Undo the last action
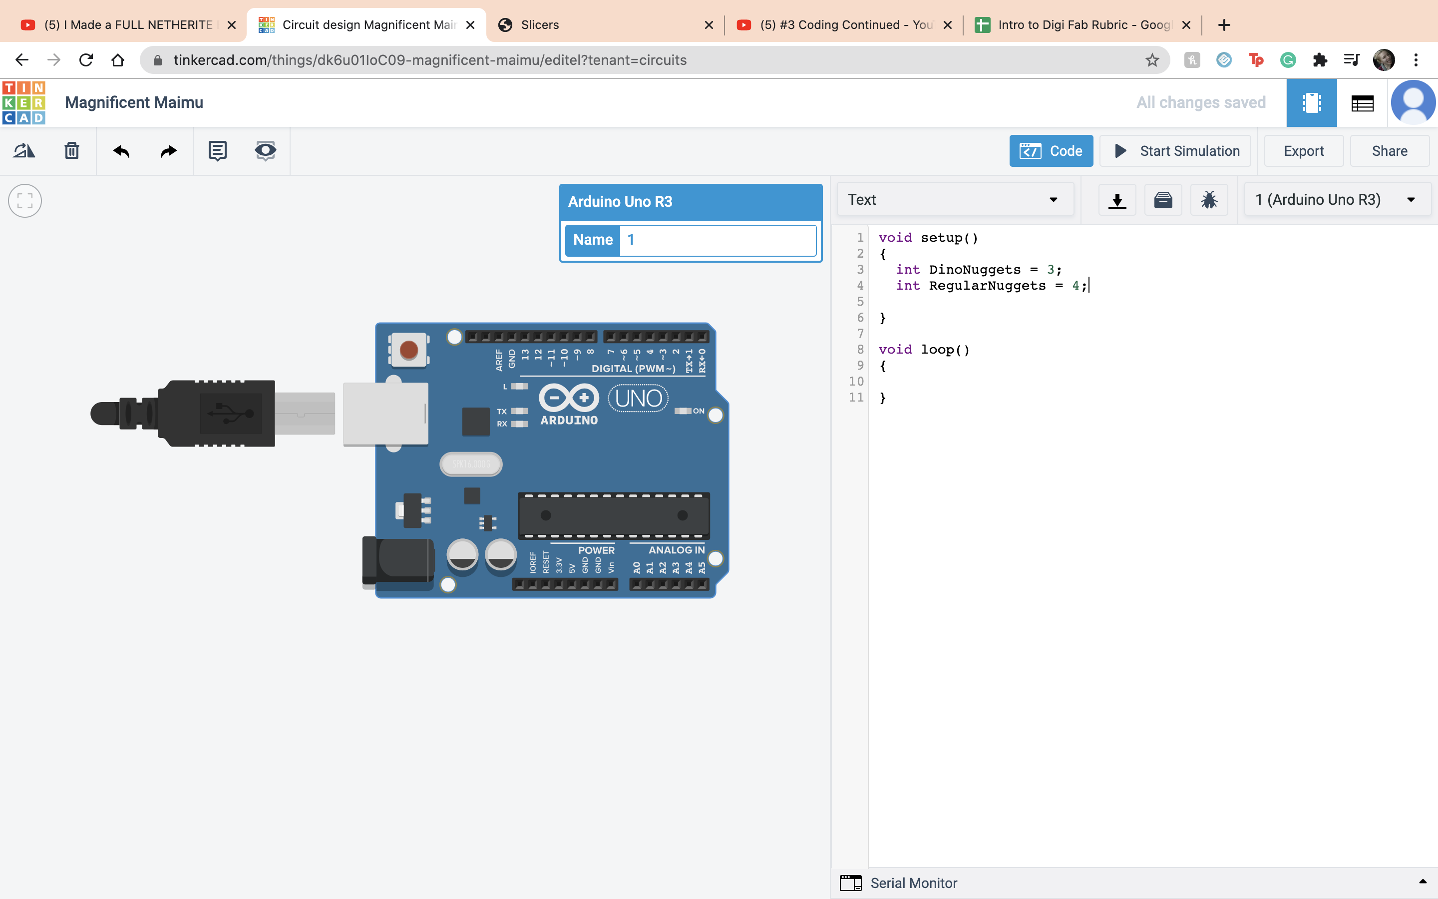 [121, 151]
